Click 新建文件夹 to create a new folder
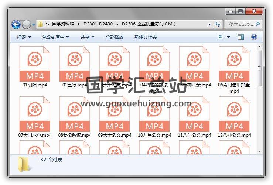 (x=146, y=37)
